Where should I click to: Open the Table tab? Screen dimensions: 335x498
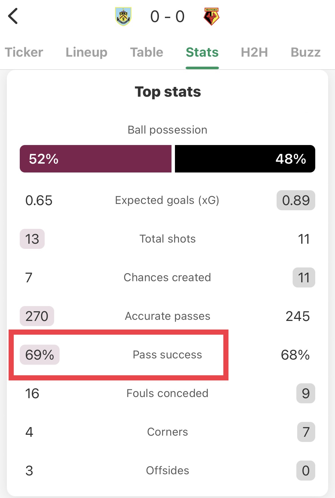coord(147,52)
